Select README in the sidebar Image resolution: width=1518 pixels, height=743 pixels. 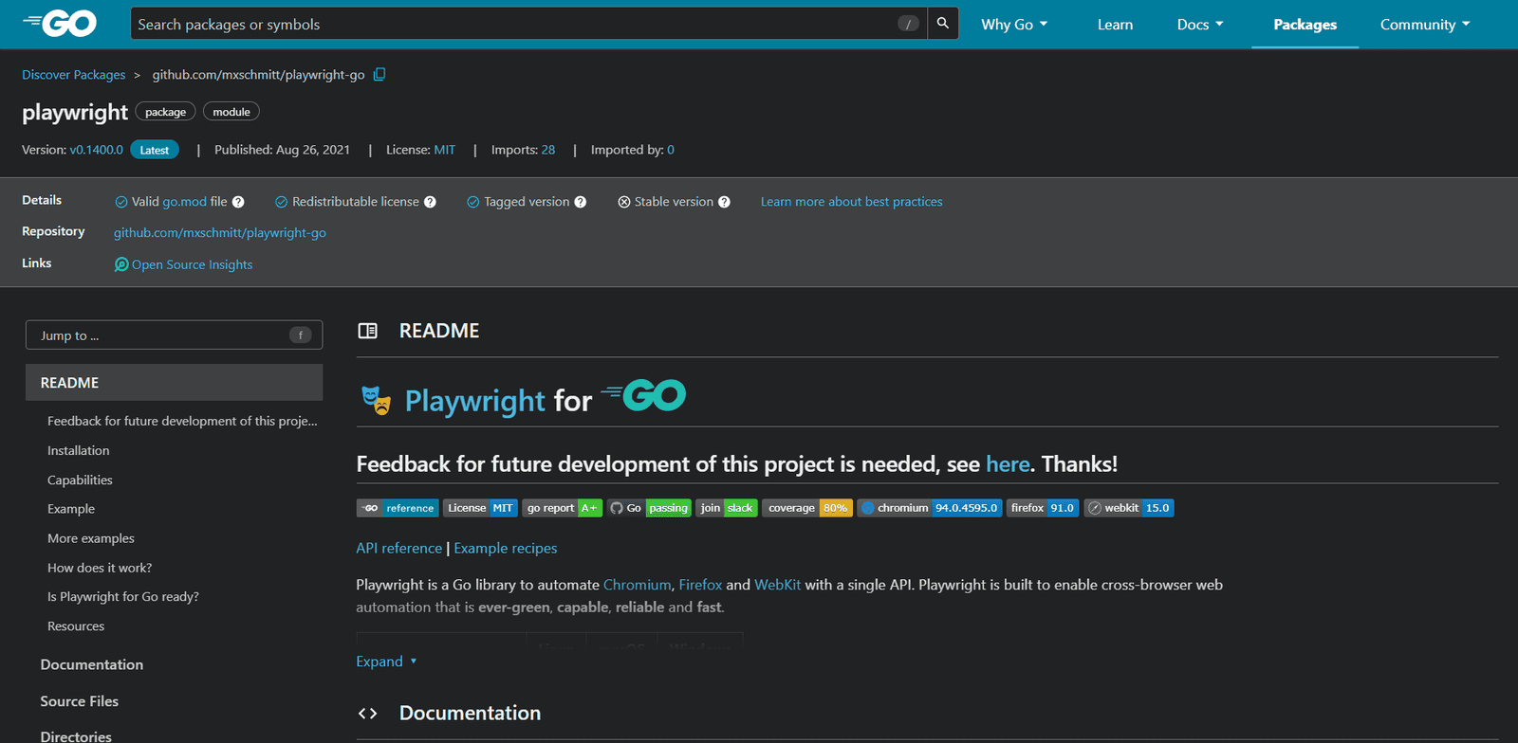click(x=175, y=382)
